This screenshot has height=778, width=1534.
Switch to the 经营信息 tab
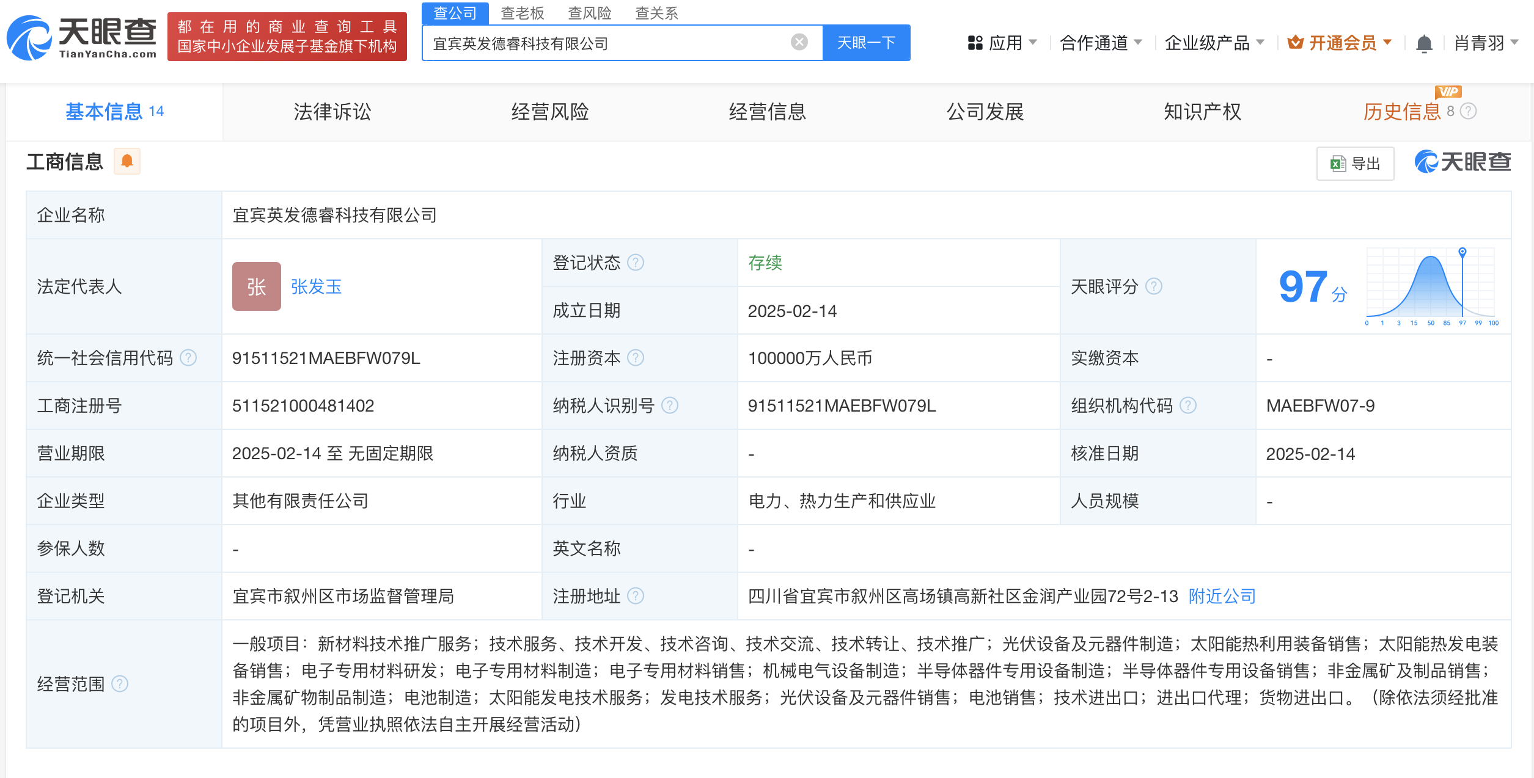(768, 112)
